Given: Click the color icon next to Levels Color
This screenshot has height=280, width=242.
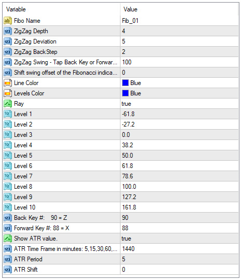Looking at the screenshot, I should point(7,93).
